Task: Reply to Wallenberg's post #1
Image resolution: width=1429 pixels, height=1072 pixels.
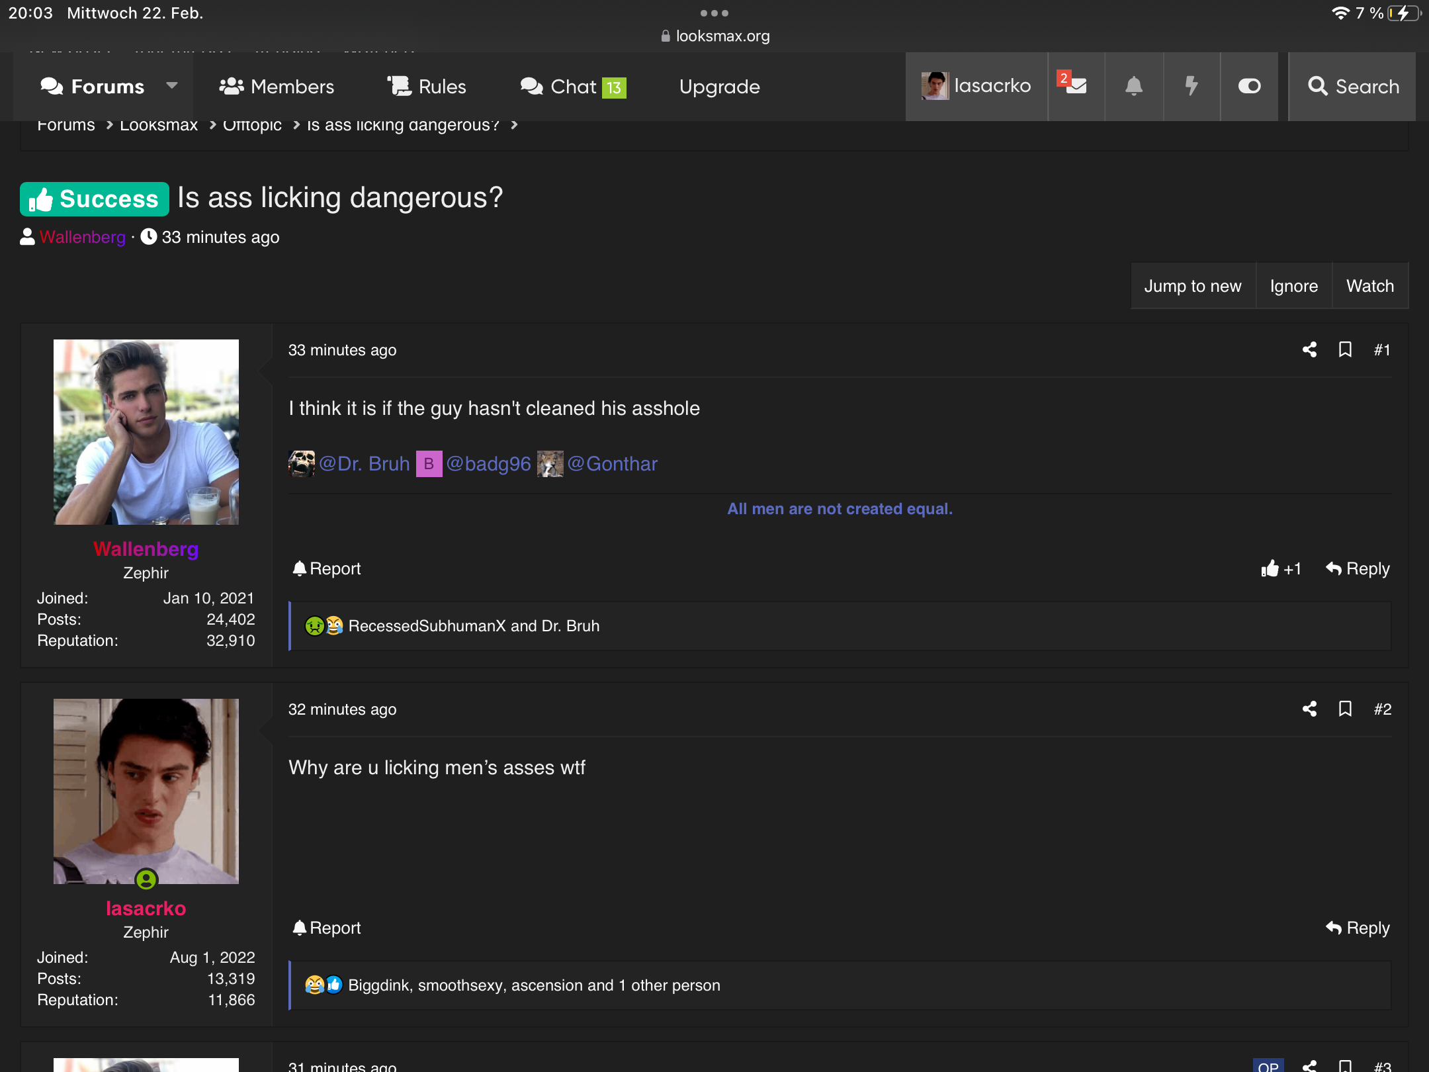Action: 1358,569
